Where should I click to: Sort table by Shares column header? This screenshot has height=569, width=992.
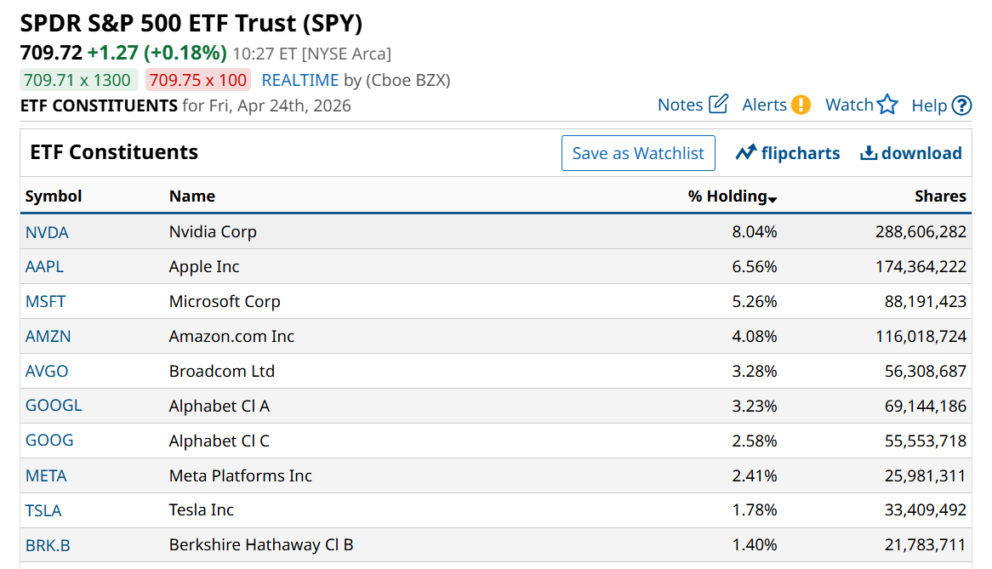click(940, 196)
